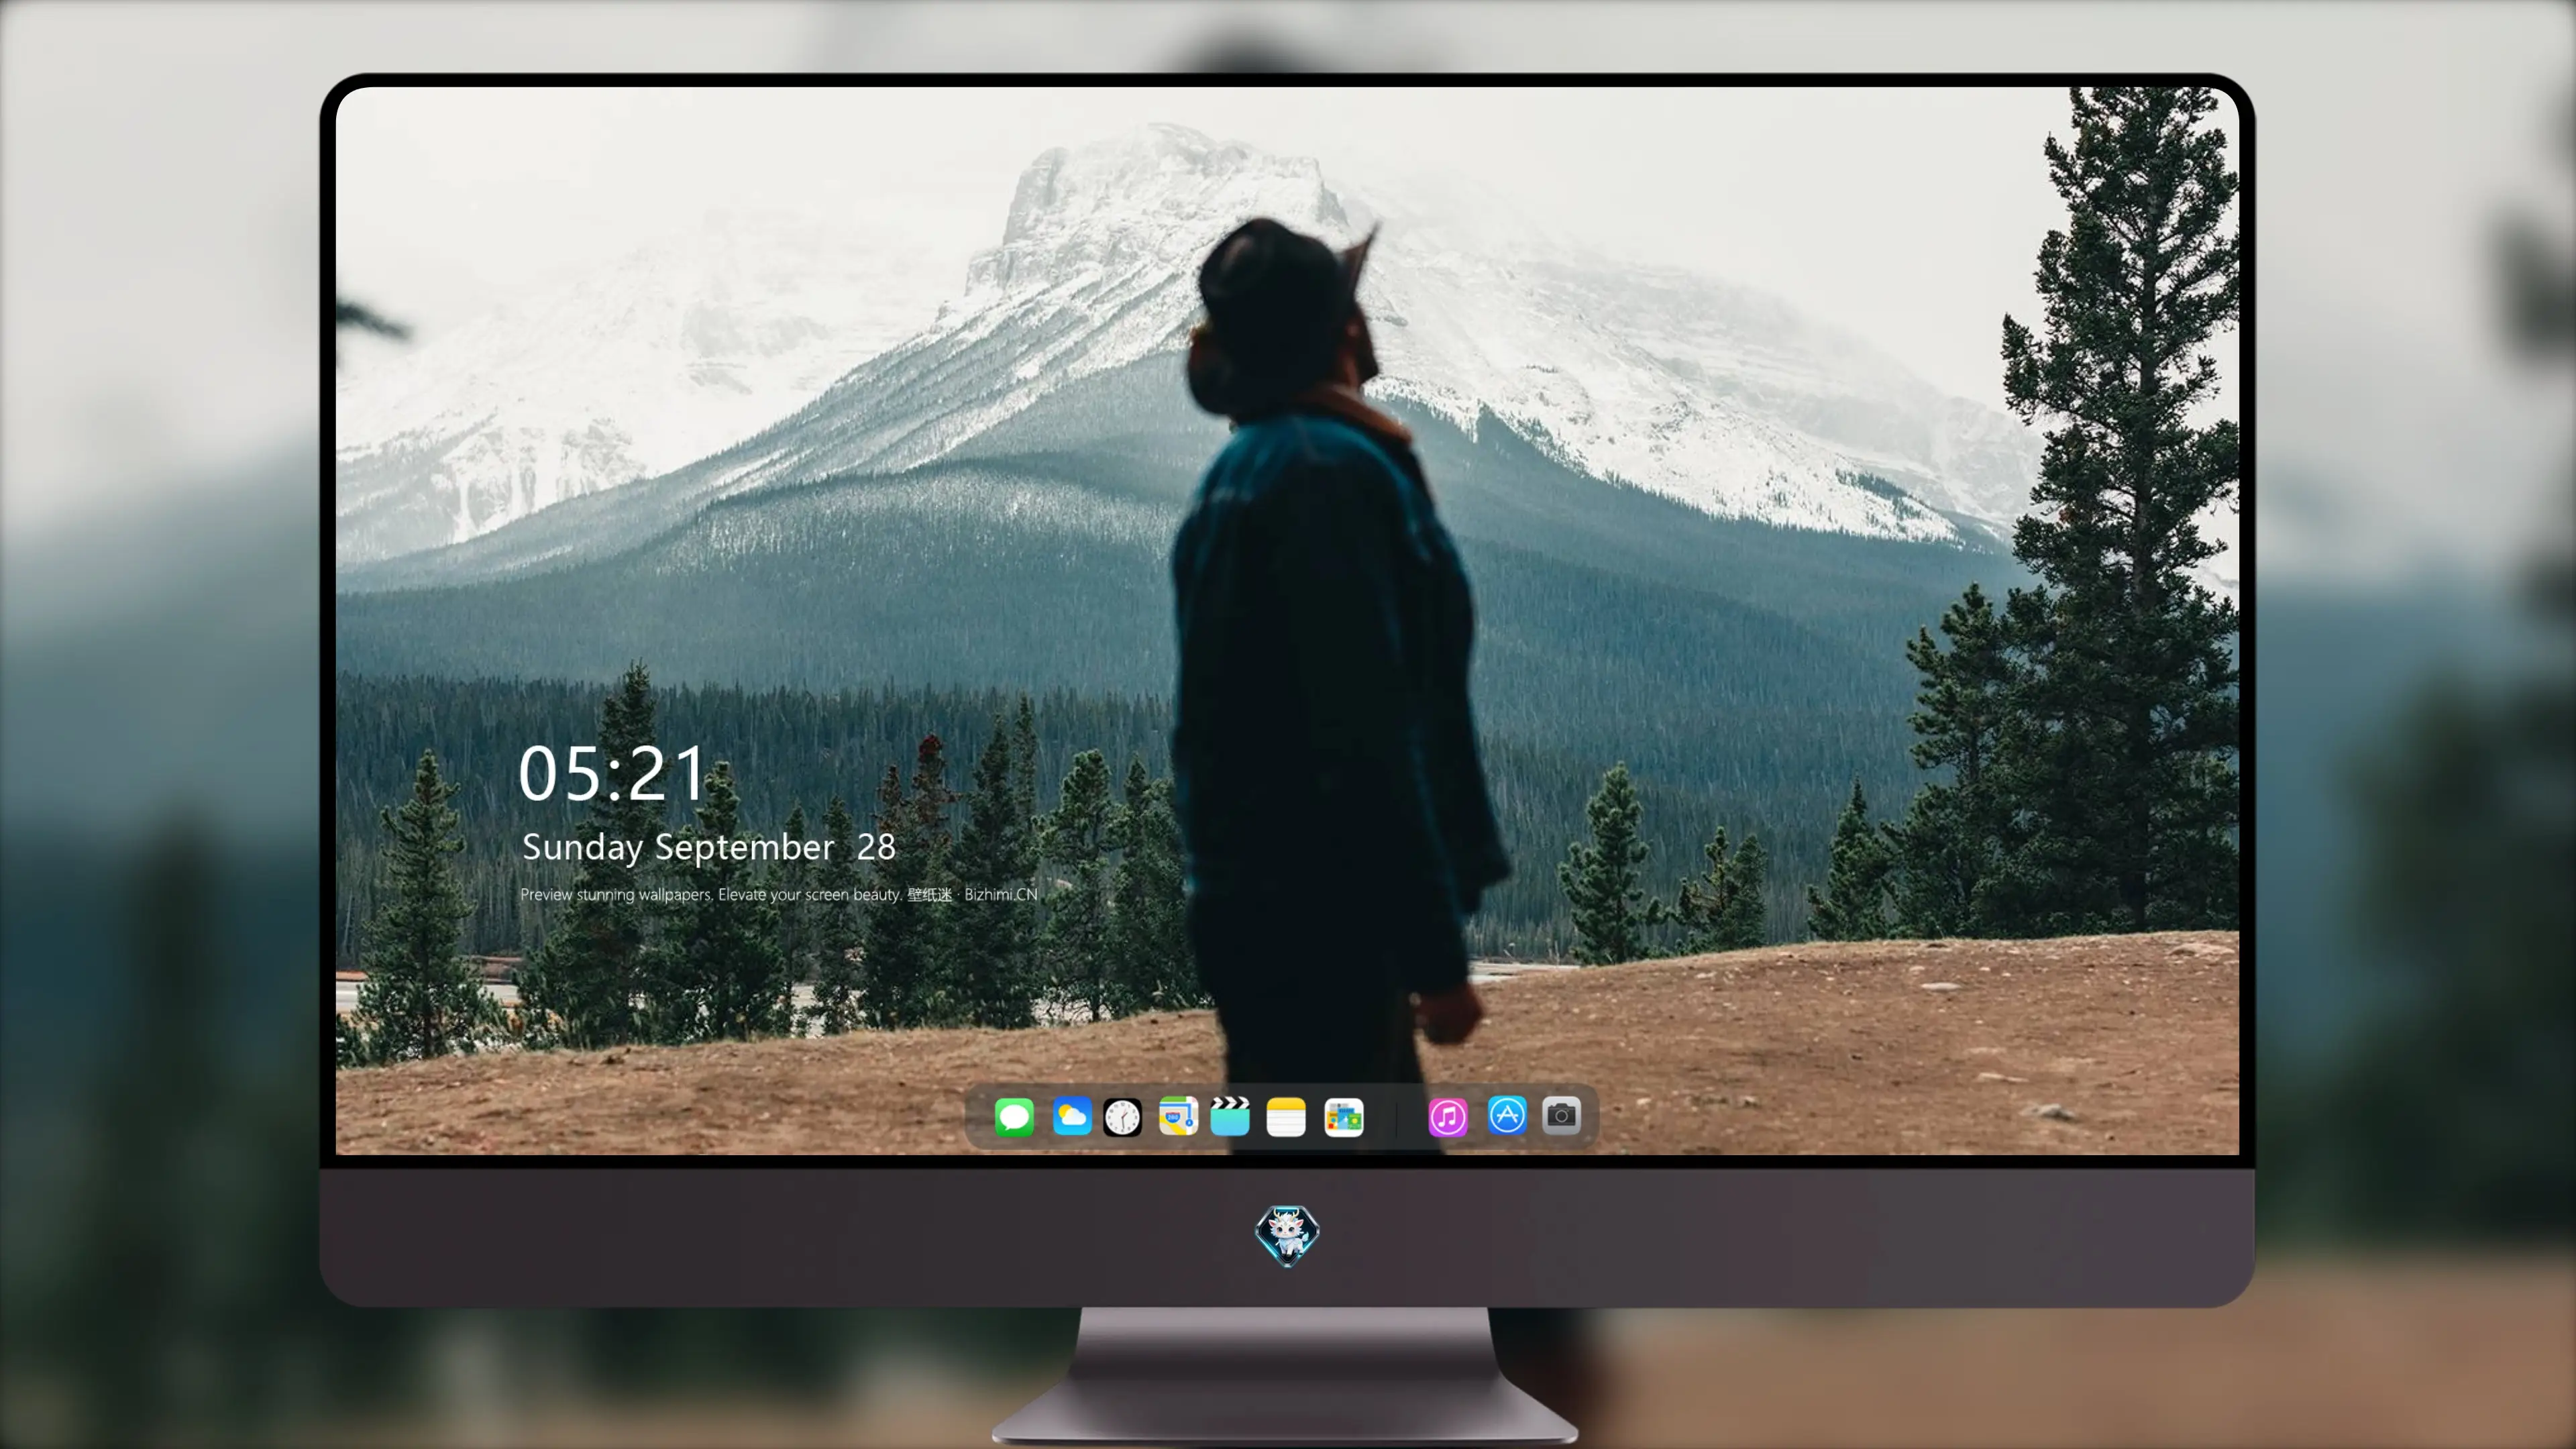This screenshot has width=2576, height=1449.
Task: Launch the Clock app from the dock
Action: click(x=1122, y=1117)
